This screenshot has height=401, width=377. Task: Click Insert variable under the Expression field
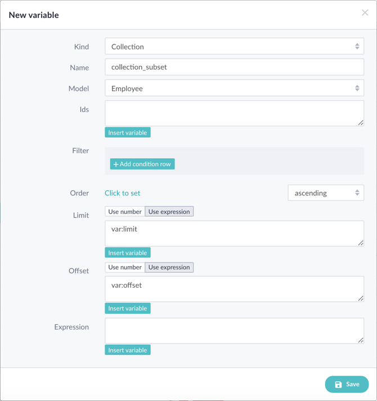pos(128,350)
